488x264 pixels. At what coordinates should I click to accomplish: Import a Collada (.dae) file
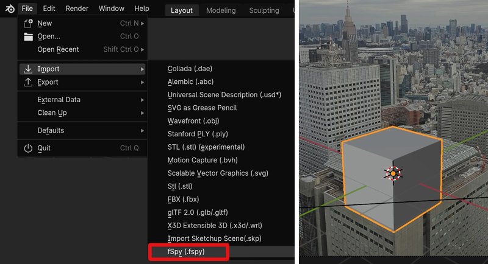[x=190, y=69]
